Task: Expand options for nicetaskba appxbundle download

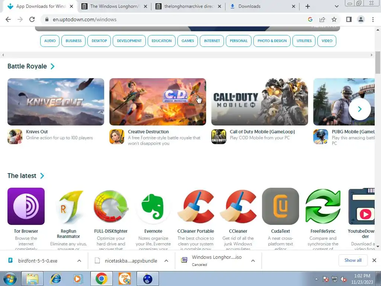Action: 166,261
